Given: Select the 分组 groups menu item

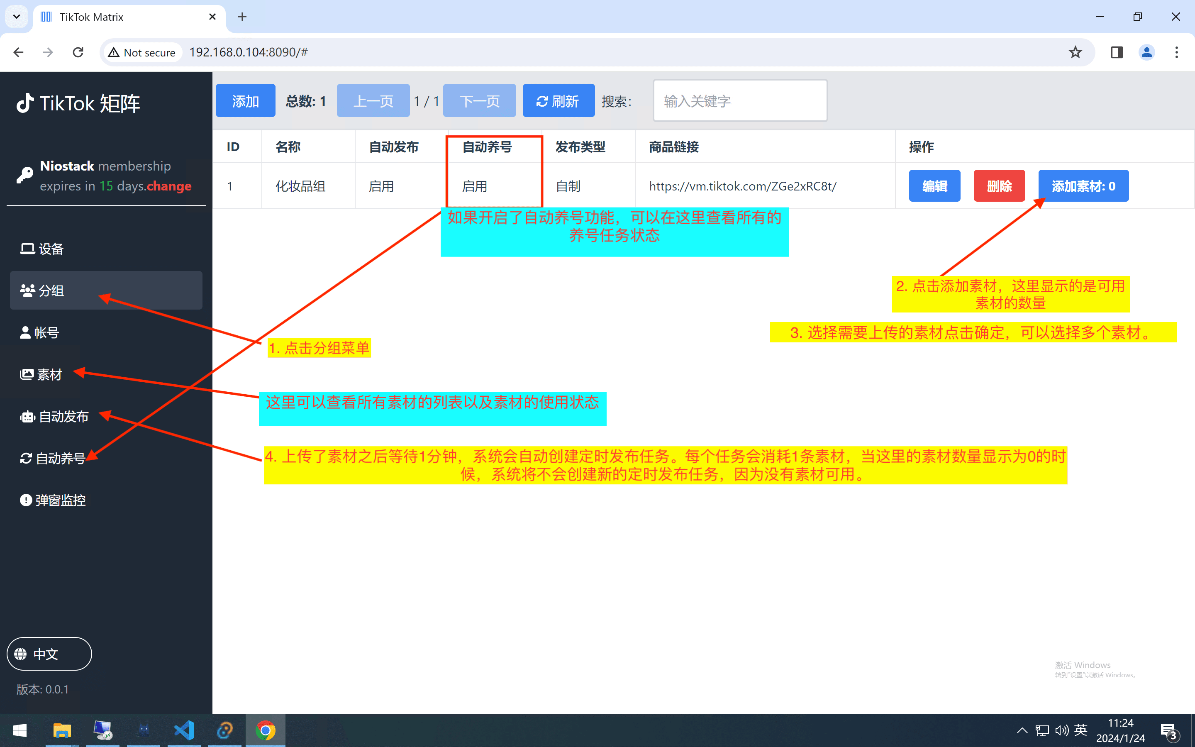Looking at the screenshot, I should [106, 290].
